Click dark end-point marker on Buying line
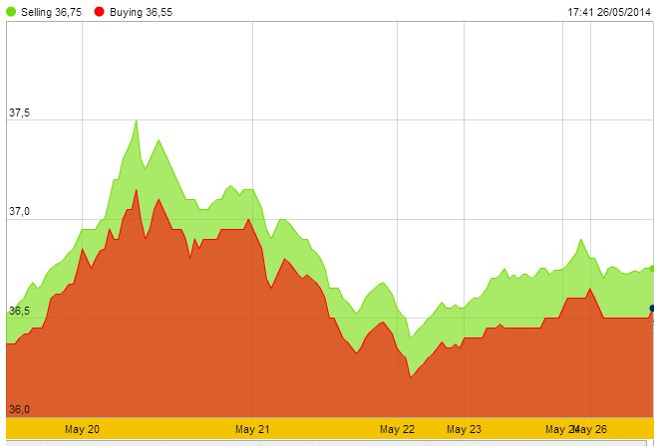The height and width of the screenshot is (446, 659). tap(652, 309)
